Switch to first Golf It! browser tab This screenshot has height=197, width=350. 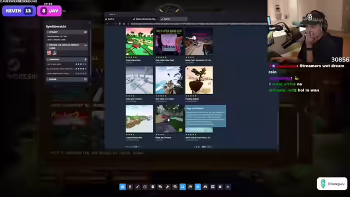pyautogui.click(x=117, y=19)
